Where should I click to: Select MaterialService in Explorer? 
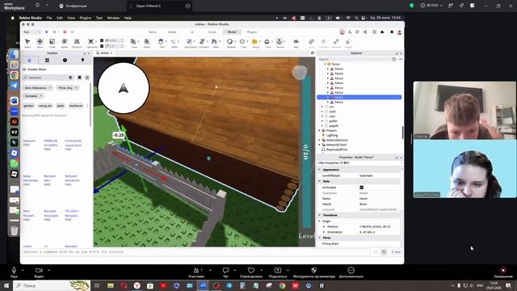tap(337, 140)
